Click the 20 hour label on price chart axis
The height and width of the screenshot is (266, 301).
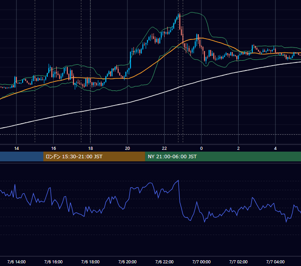click(127, 149)
